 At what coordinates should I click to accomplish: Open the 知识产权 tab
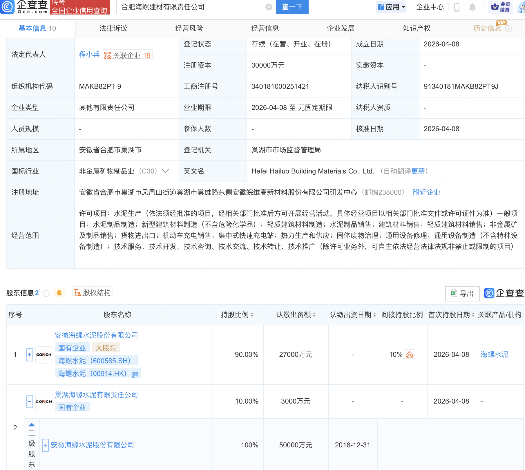point(416,28)
